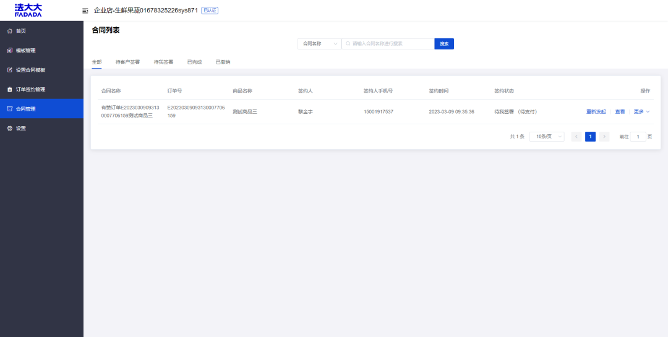This screenshot has width=668, height=337.
Task: Select 合同管理 in the sidebar
Action: pos(42,109)
